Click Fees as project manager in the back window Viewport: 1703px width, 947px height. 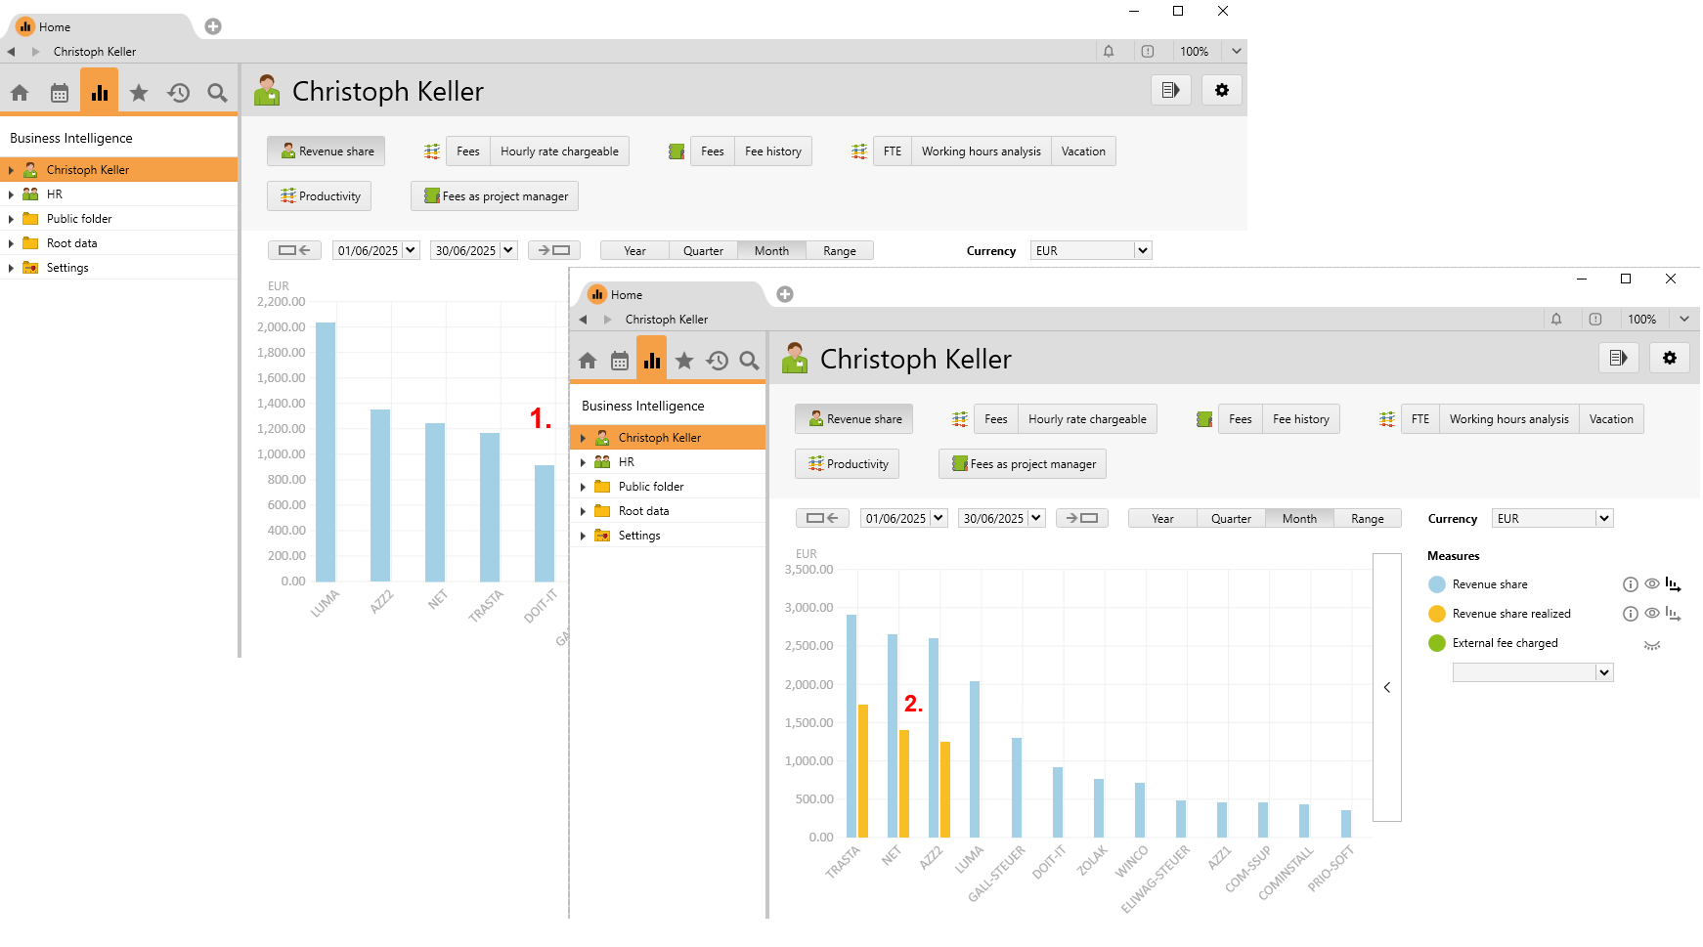(x=495, y=196)
